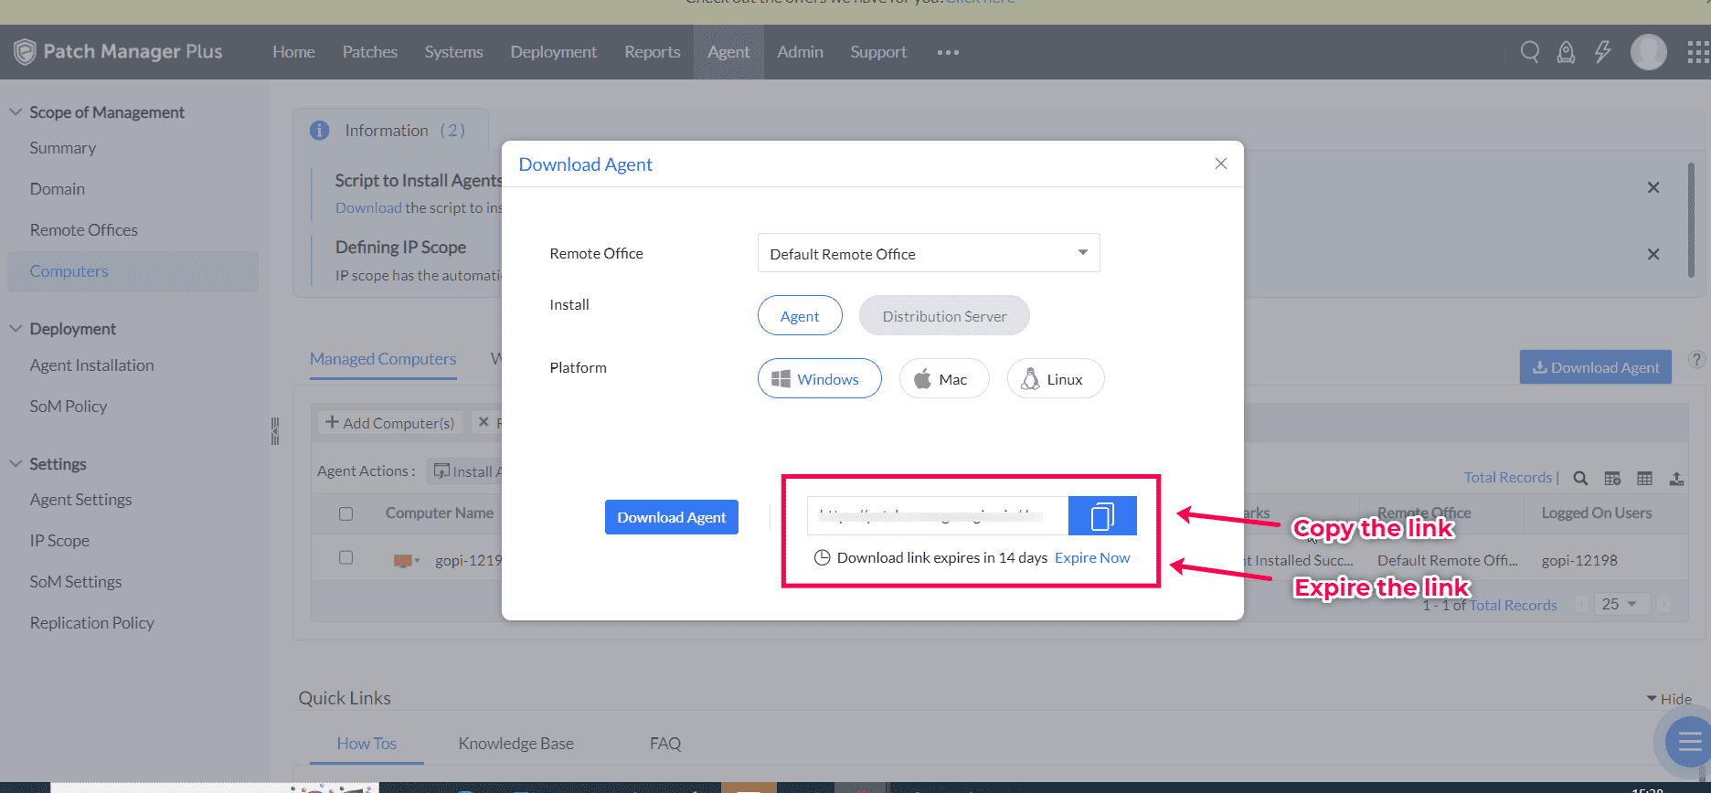Click the Add Computer(s) button
This screenshot has height=793, width=1711.
pyautogui.click(x=390, y=423)
